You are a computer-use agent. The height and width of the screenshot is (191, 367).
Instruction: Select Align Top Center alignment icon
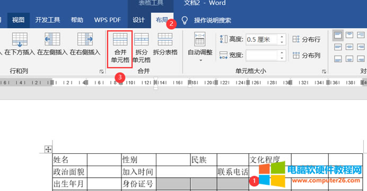(349, 36)
